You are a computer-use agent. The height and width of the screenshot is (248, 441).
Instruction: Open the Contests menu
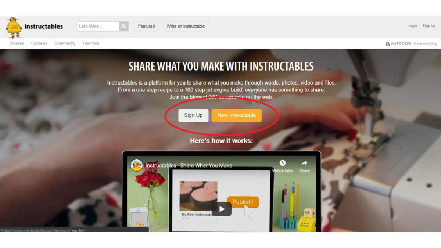(39, 43)
